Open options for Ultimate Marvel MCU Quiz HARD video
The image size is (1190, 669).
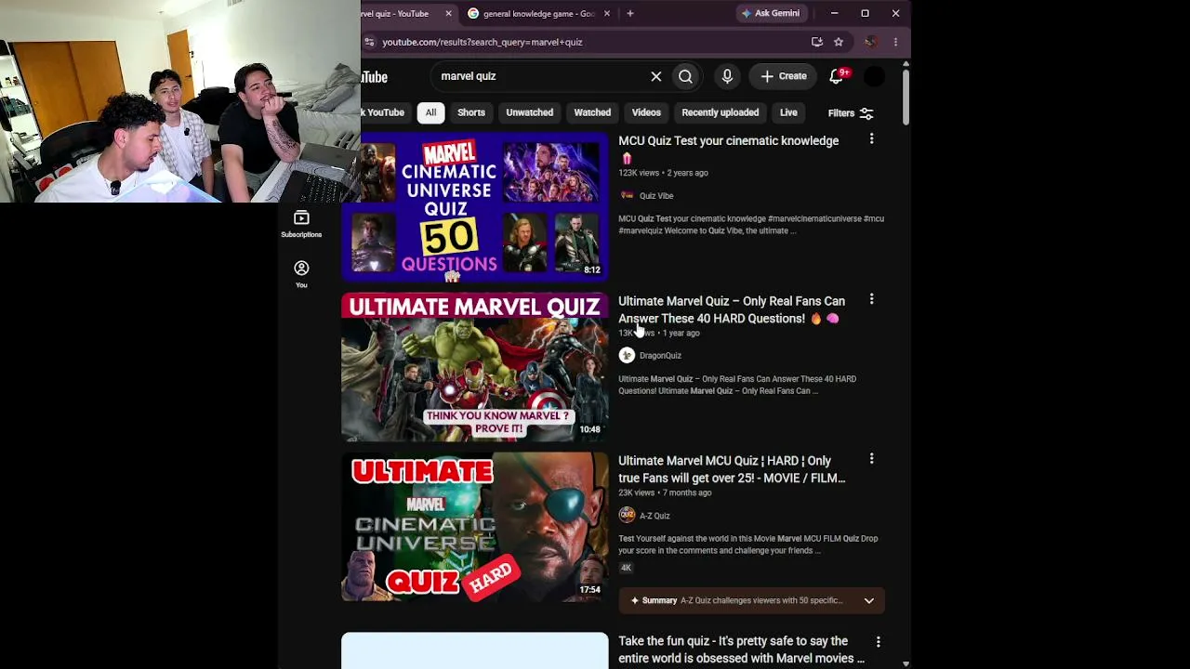pyautogui.click(x=871, y=459)
